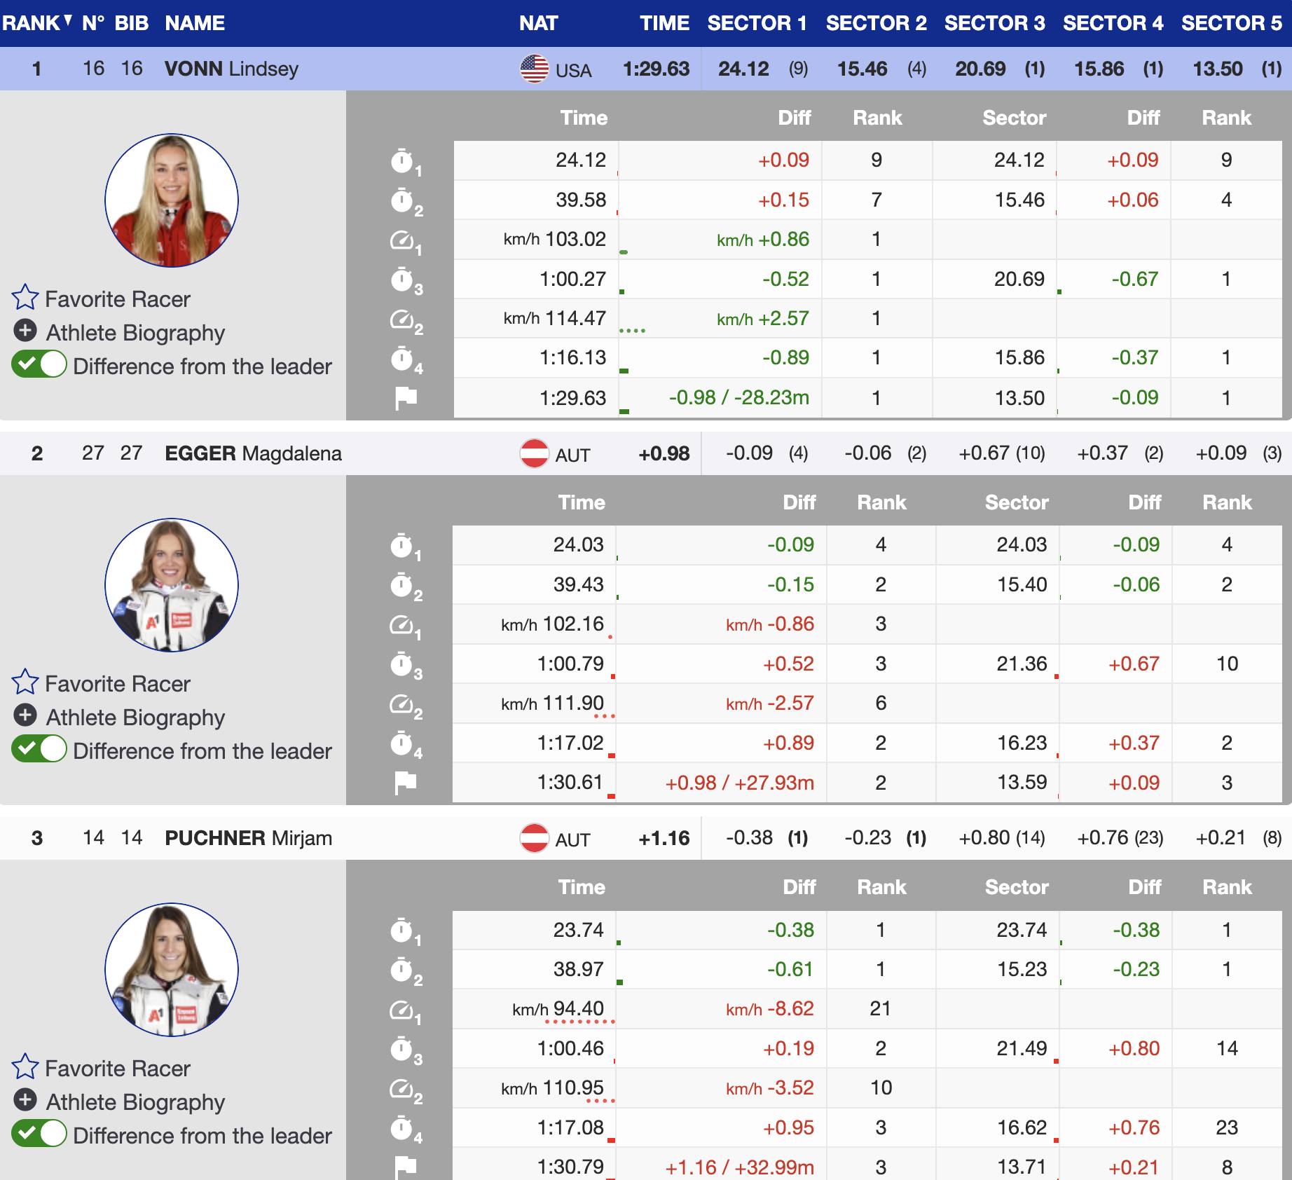
Task: Click Egger's Austrian flag icon
Action: point(534,453)
